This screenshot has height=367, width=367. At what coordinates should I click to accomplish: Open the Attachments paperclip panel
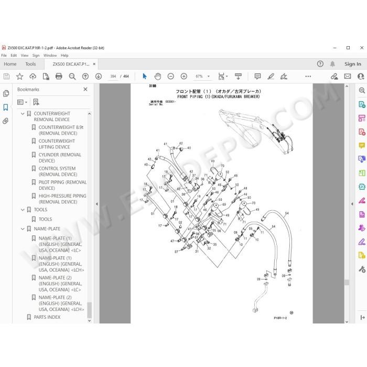[6, 121]
